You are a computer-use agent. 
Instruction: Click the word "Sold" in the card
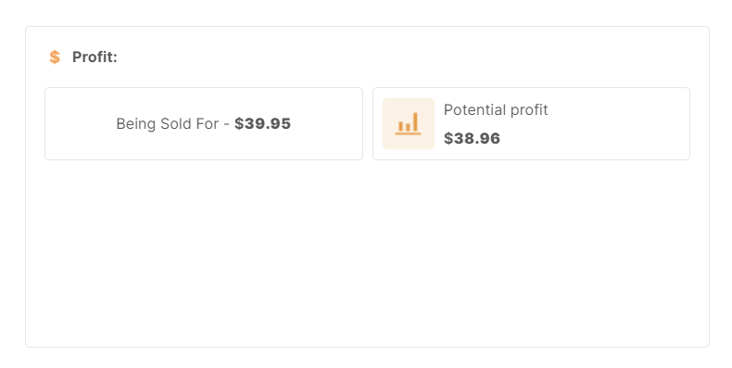[173, 124]
